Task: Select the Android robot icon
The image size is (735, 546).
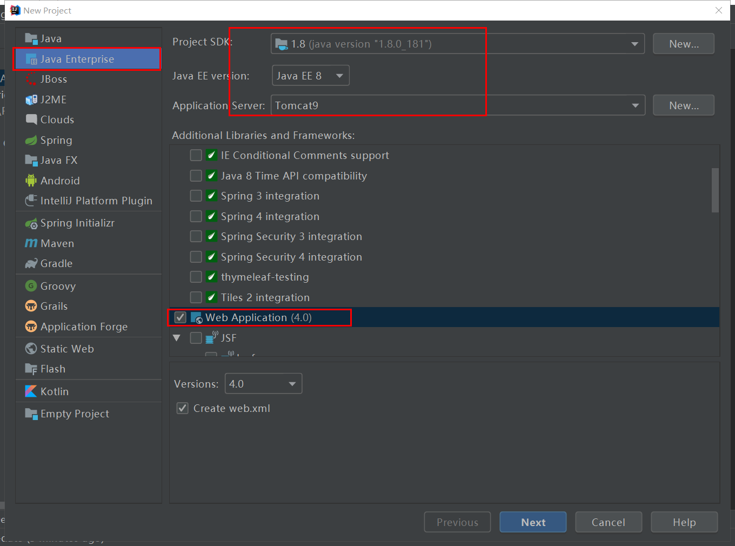Action: click(31, 181)
